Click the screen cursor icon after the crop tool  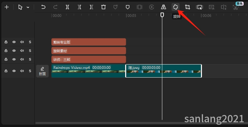pyautogui.click(x=200, y=7)
